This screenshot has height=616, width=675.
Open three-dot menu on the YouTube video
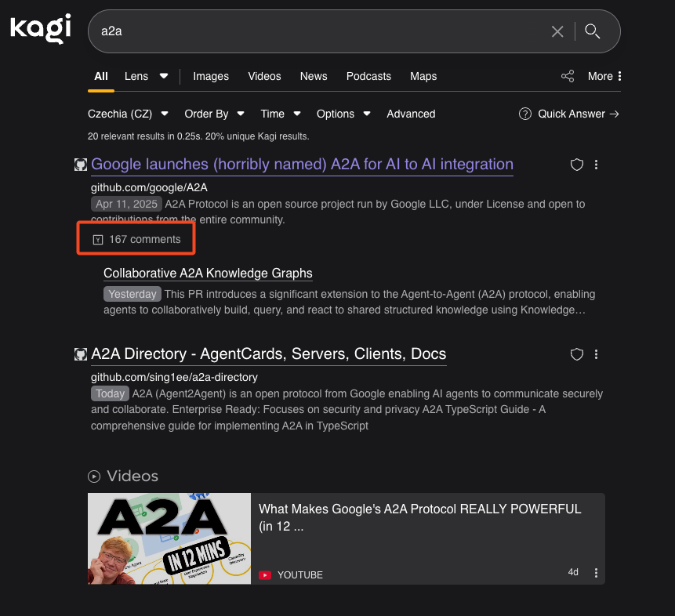[596, 573]
